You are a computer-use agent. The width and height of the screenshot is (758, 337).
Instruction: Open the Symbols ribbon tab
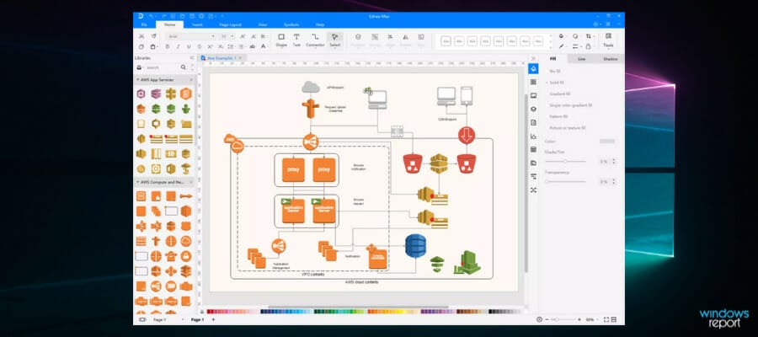click(x=291, y=24)
